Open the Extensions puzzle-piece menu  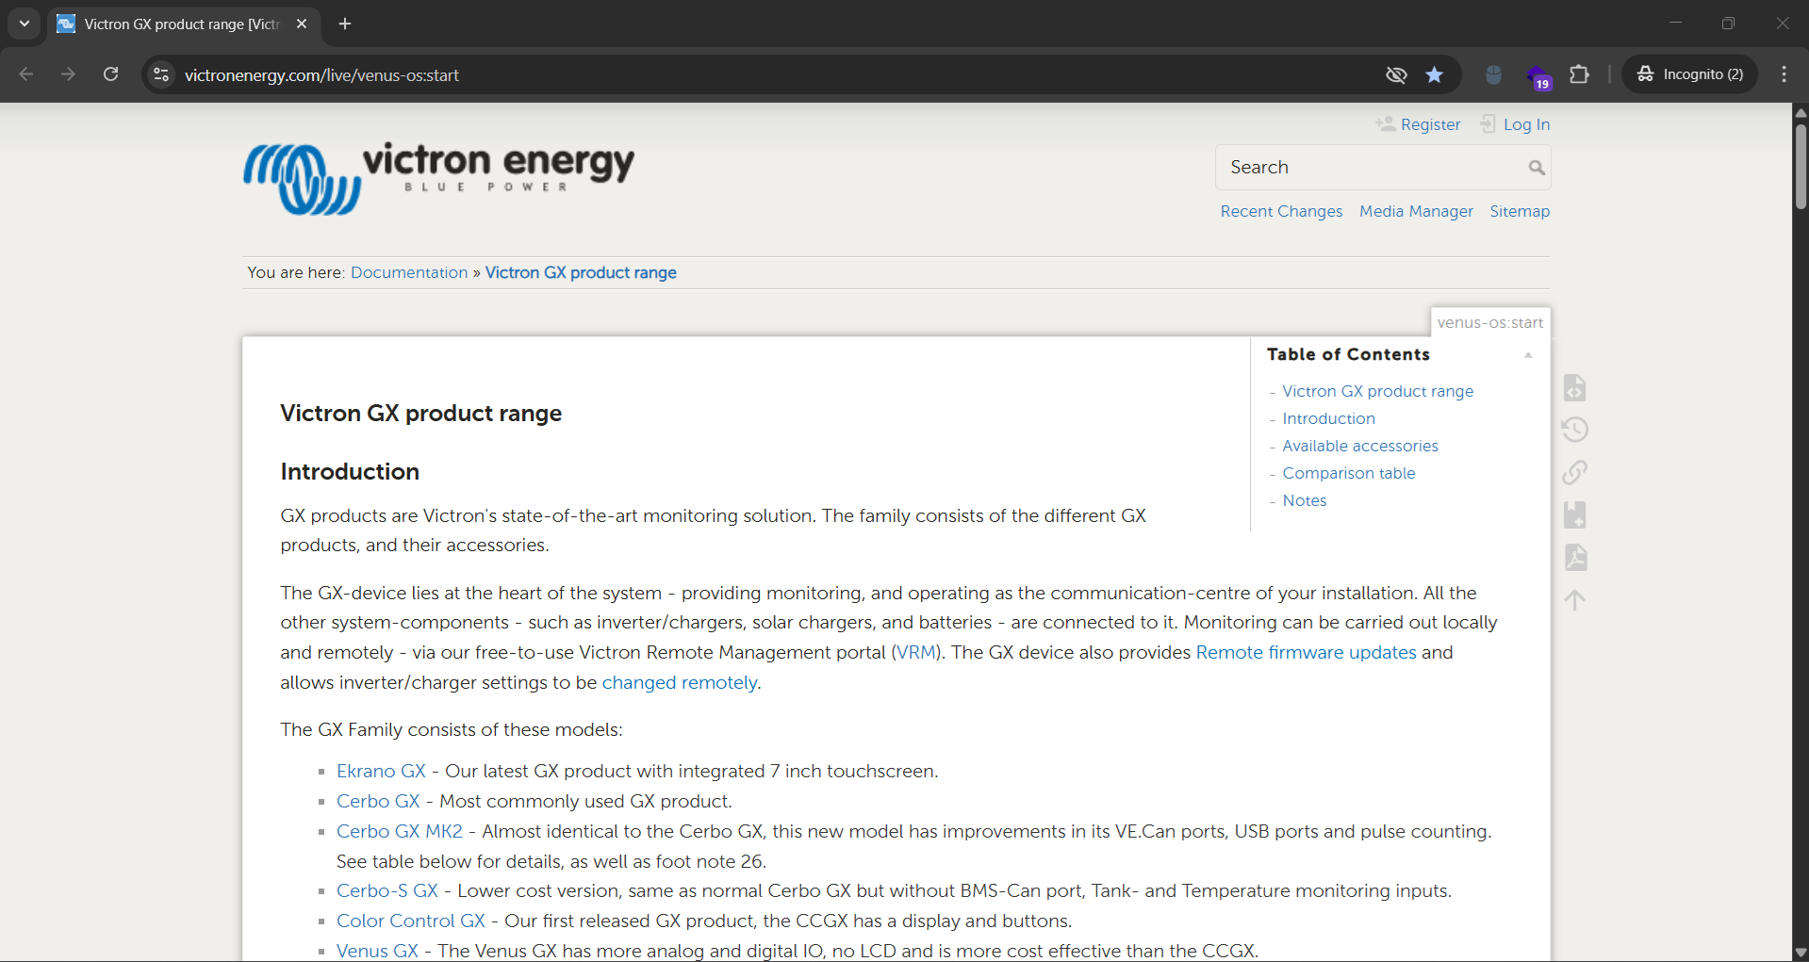coord(1580,74)
